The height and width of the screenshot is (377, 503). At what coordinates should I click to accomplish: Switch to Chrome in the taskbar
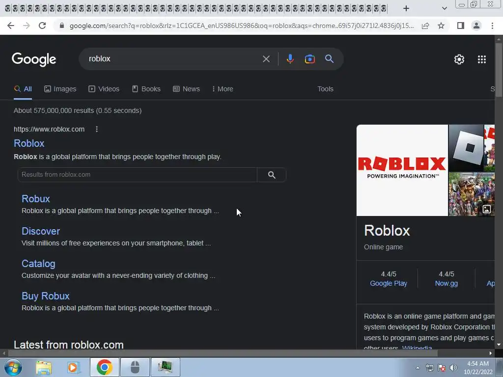coord(105,367)
